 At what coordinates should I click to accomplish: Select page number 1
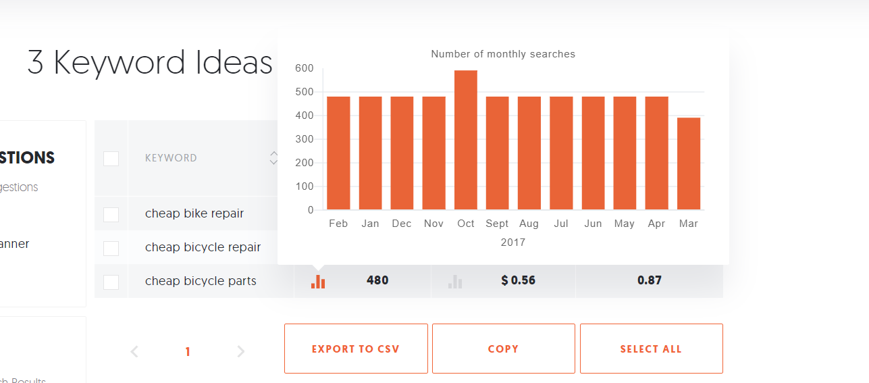click(x=188, y=352)
